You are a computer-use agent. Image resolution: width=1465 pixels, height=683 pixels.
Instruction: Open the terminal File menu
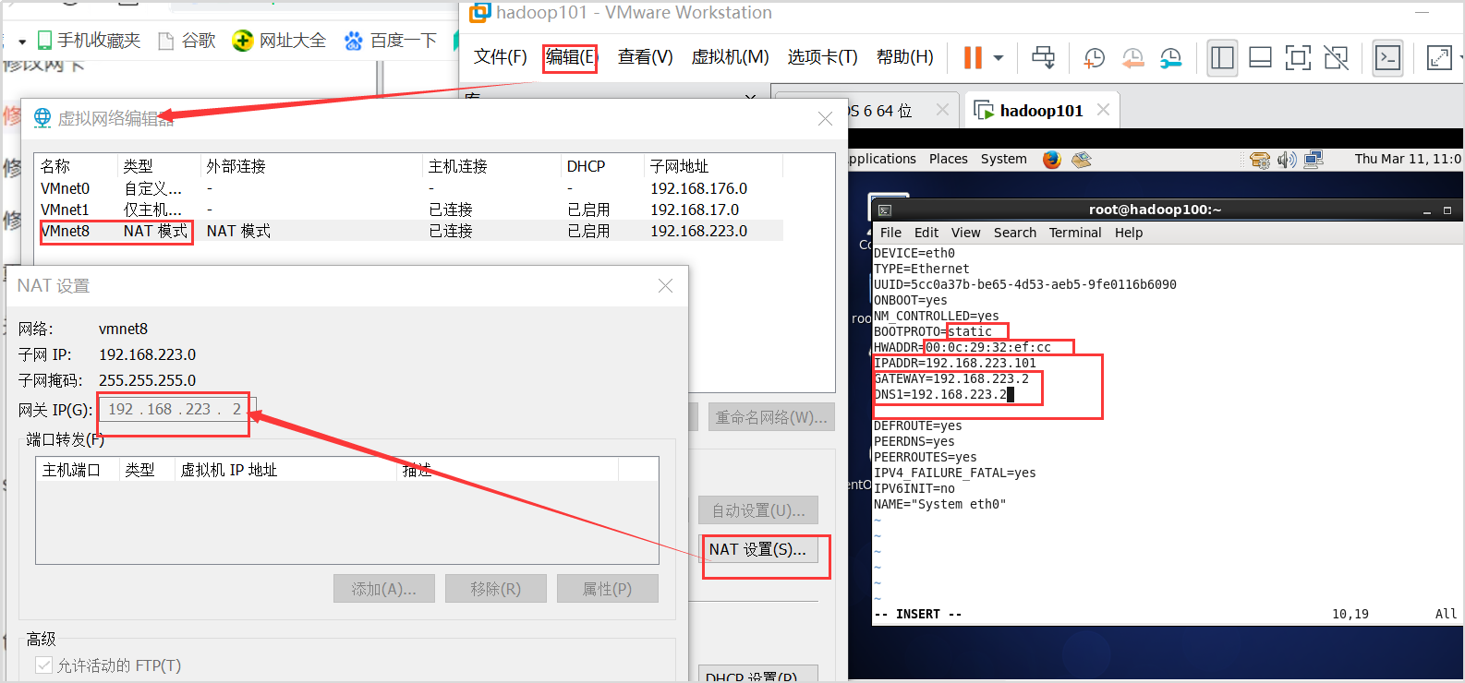click(x=890, y=233)
